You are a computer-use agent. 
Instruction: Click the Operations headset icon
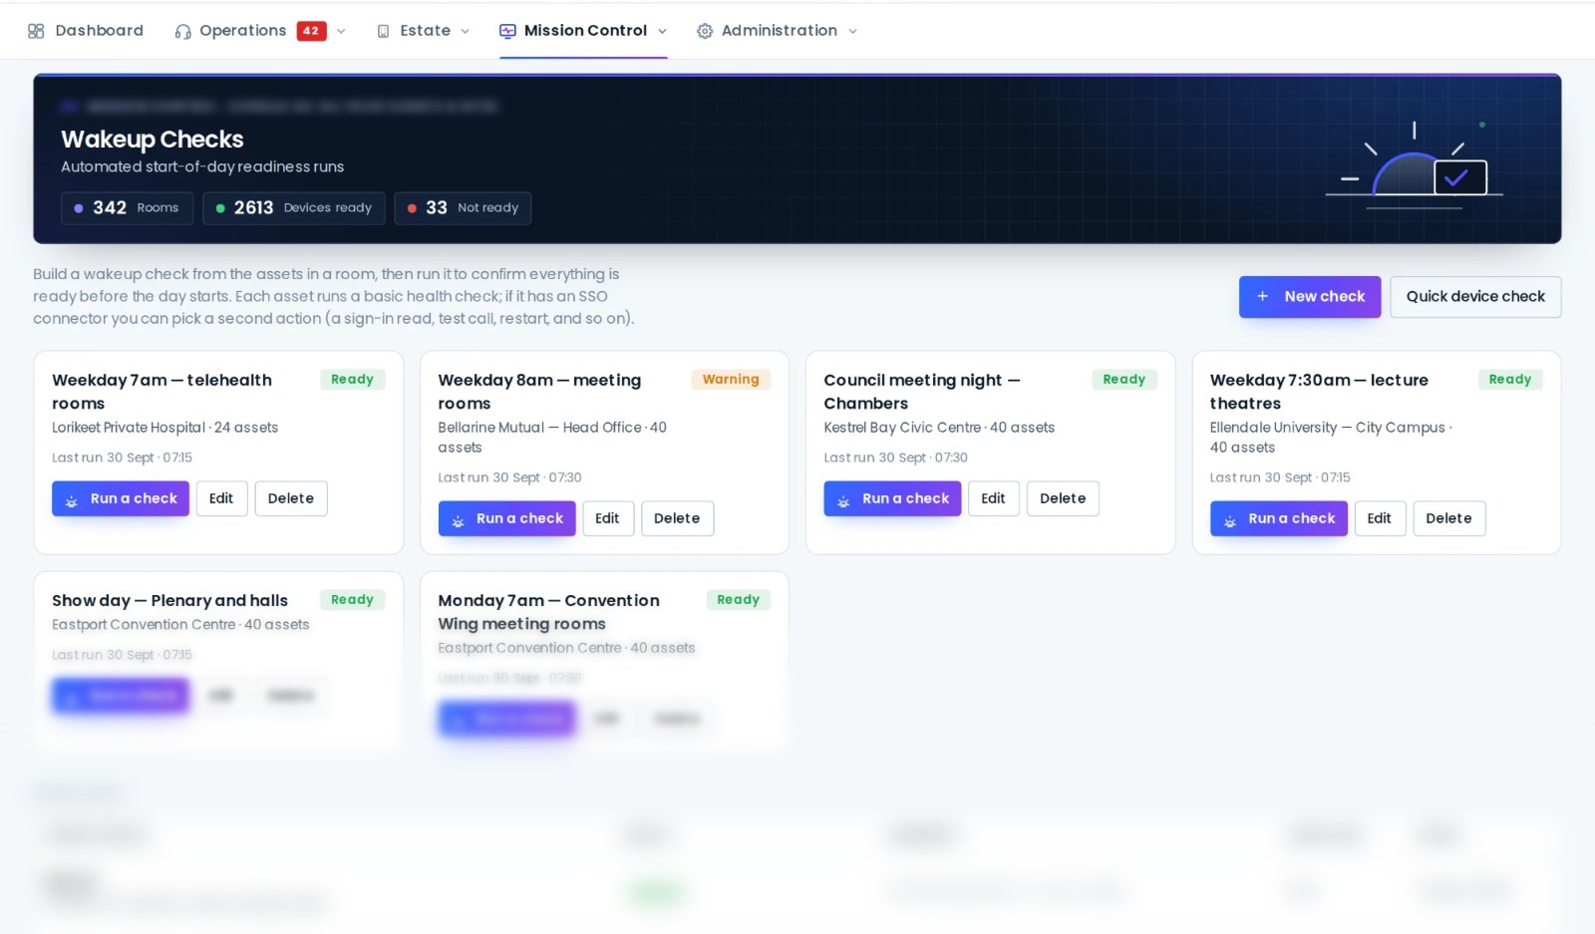(x=182, y=31)
